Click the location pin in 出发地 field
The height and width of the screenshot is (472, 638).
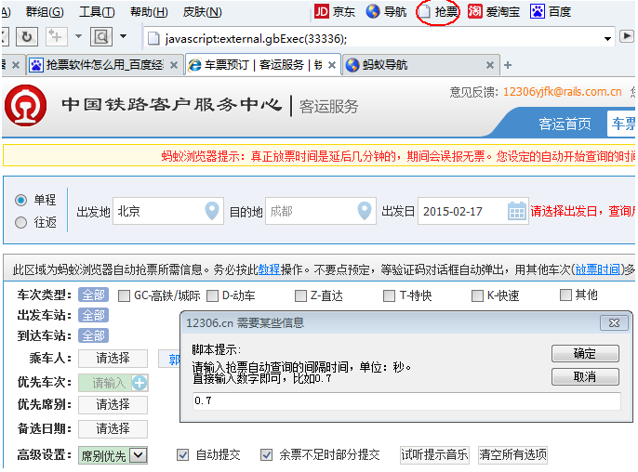[x=212, y=211]
